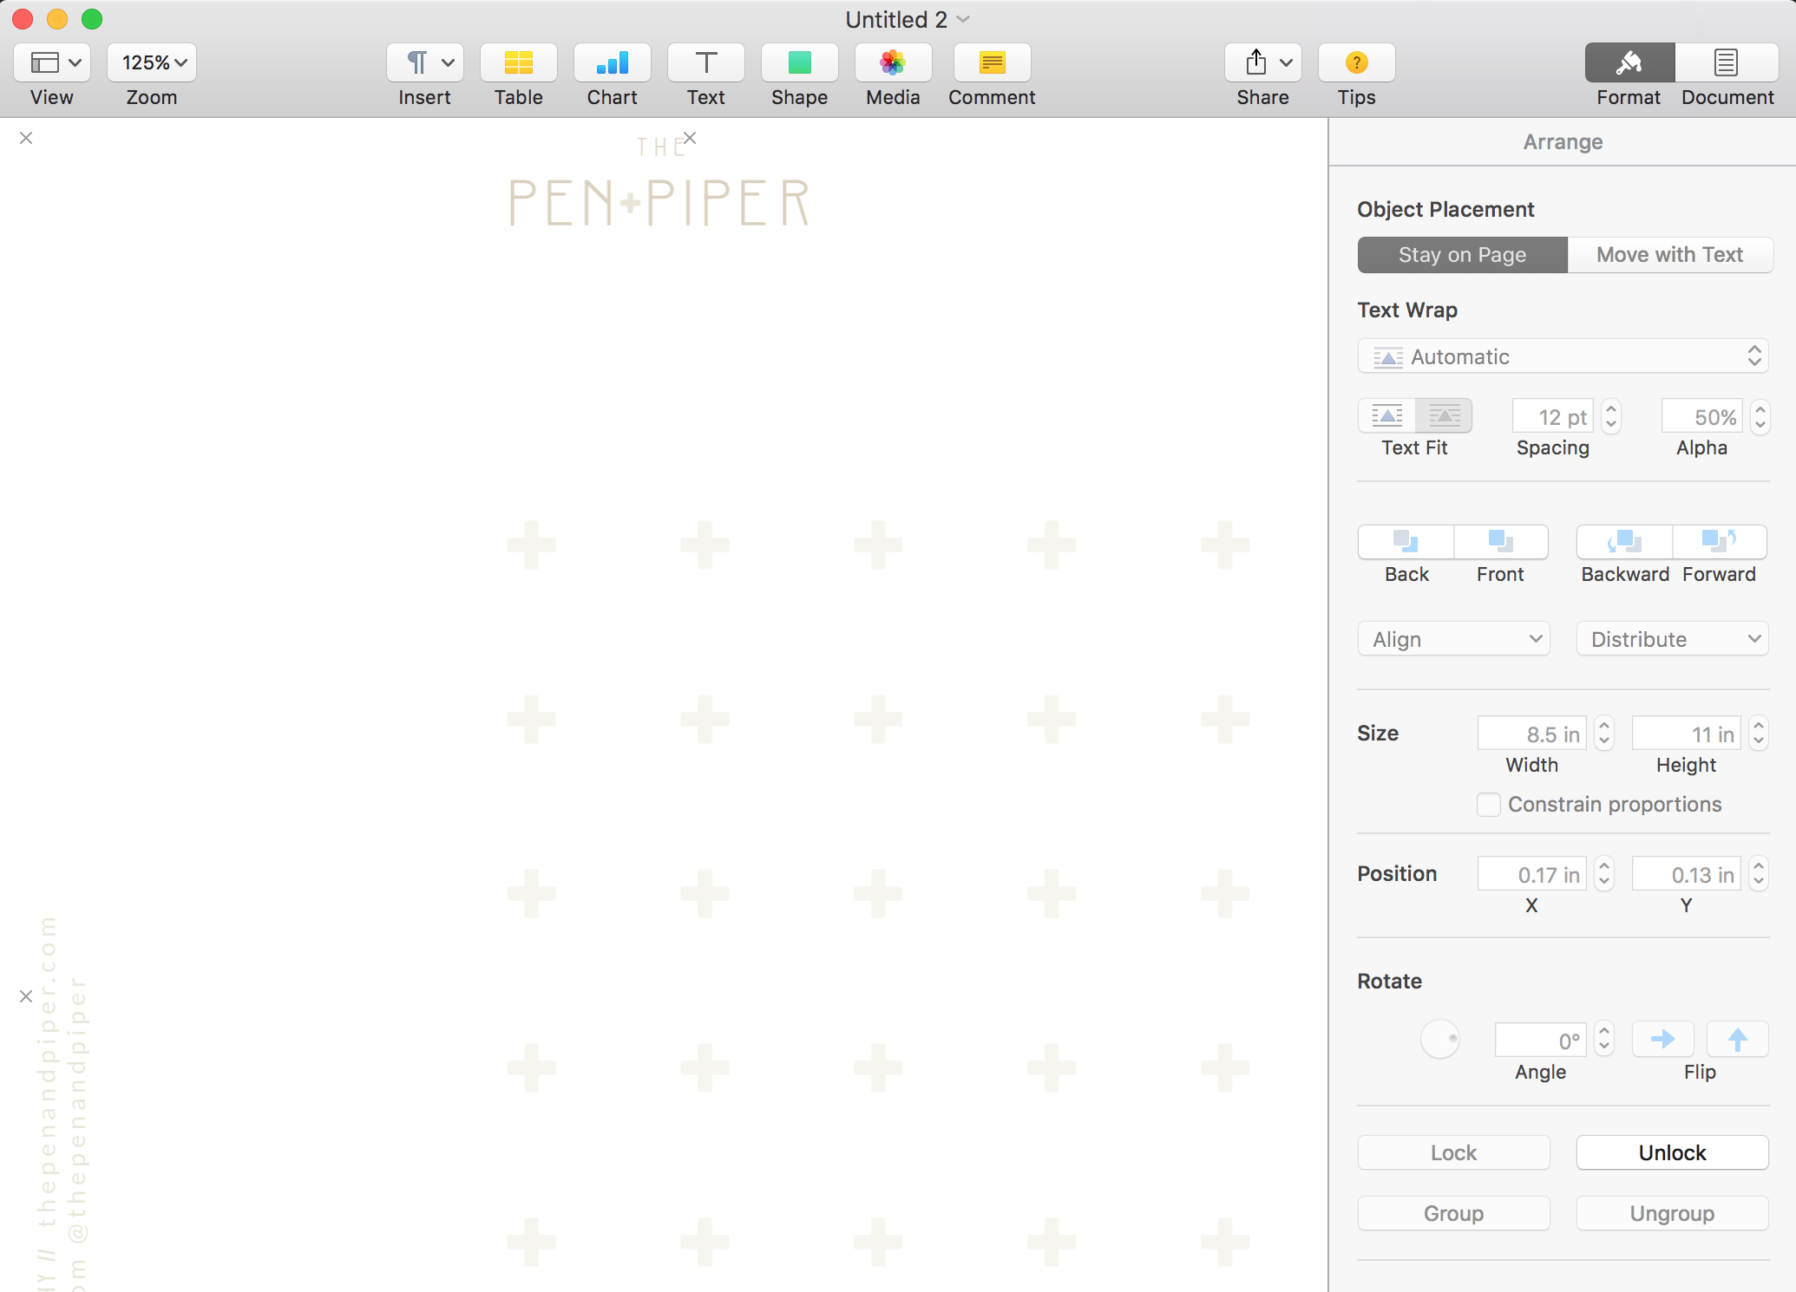Click the Unlock button

pos(1672,1152)
